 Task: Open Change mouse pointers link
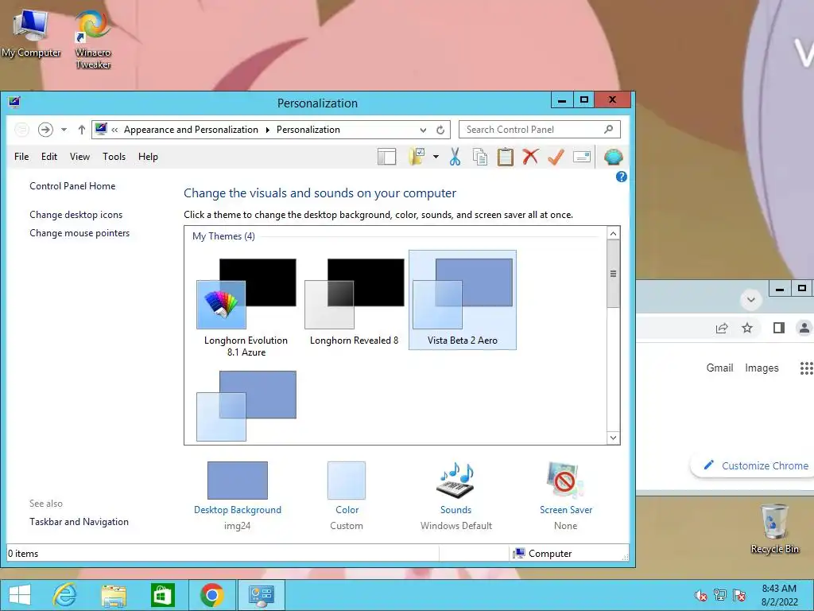coord(79,233)
